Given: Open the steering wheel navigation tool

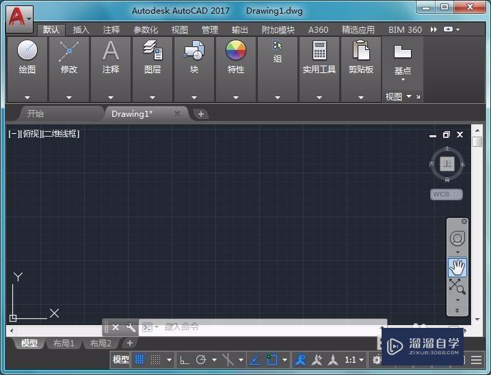Looking at the screenshot, I should click(457, 238).
